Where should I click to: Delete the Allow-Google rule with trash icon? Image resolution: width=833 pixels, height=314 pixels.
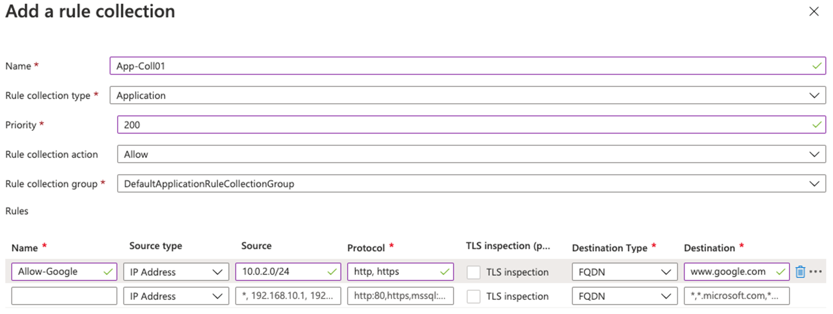pyautogui.click(x=800, y=271)
